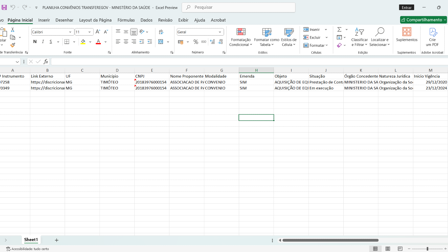Toggle italic formatting I button
Viewport: 448px width, 252px height.
point(43,42)
